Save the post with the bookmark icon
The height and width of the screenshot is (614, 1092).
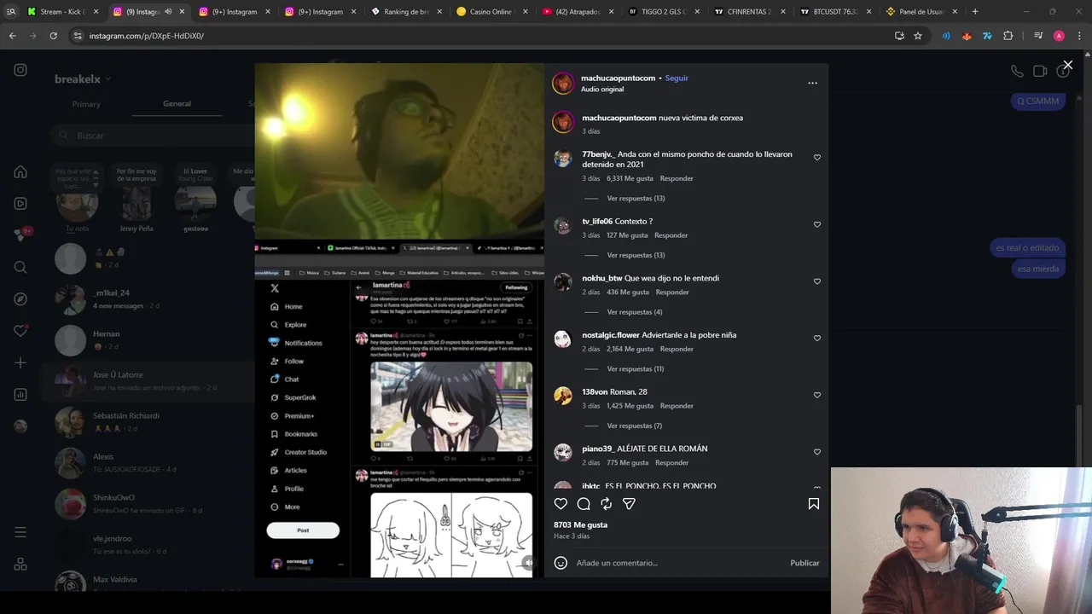(x=813, y=504)
